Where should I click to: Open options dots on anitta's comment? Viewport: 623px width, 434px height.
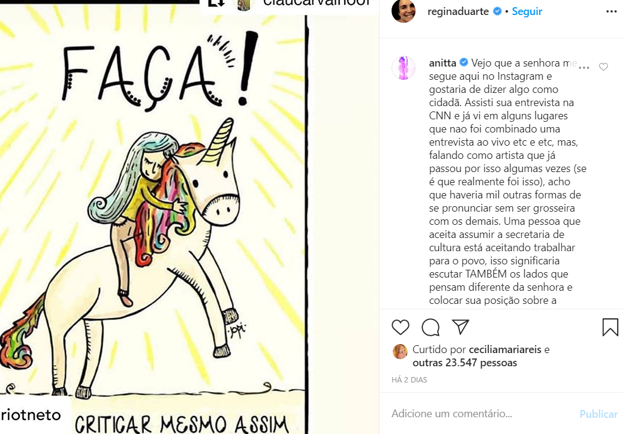(583, 68)
